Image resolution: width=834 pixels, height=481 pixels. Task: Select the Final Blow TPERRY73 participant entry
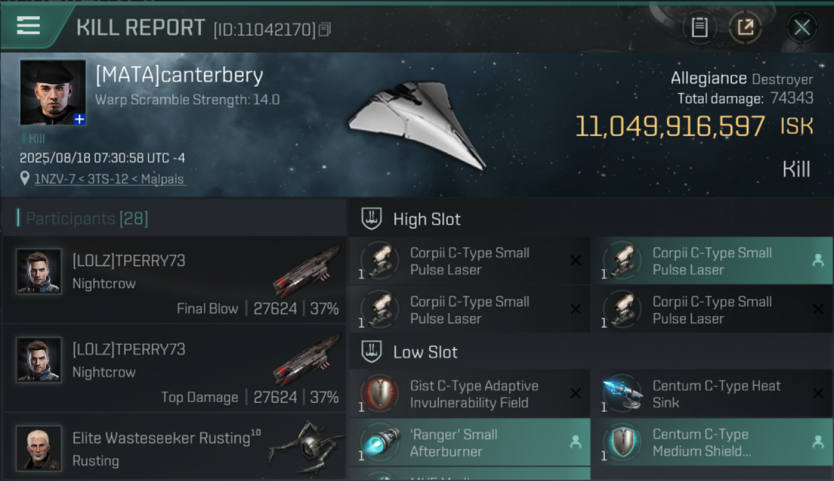coord(174,280)
